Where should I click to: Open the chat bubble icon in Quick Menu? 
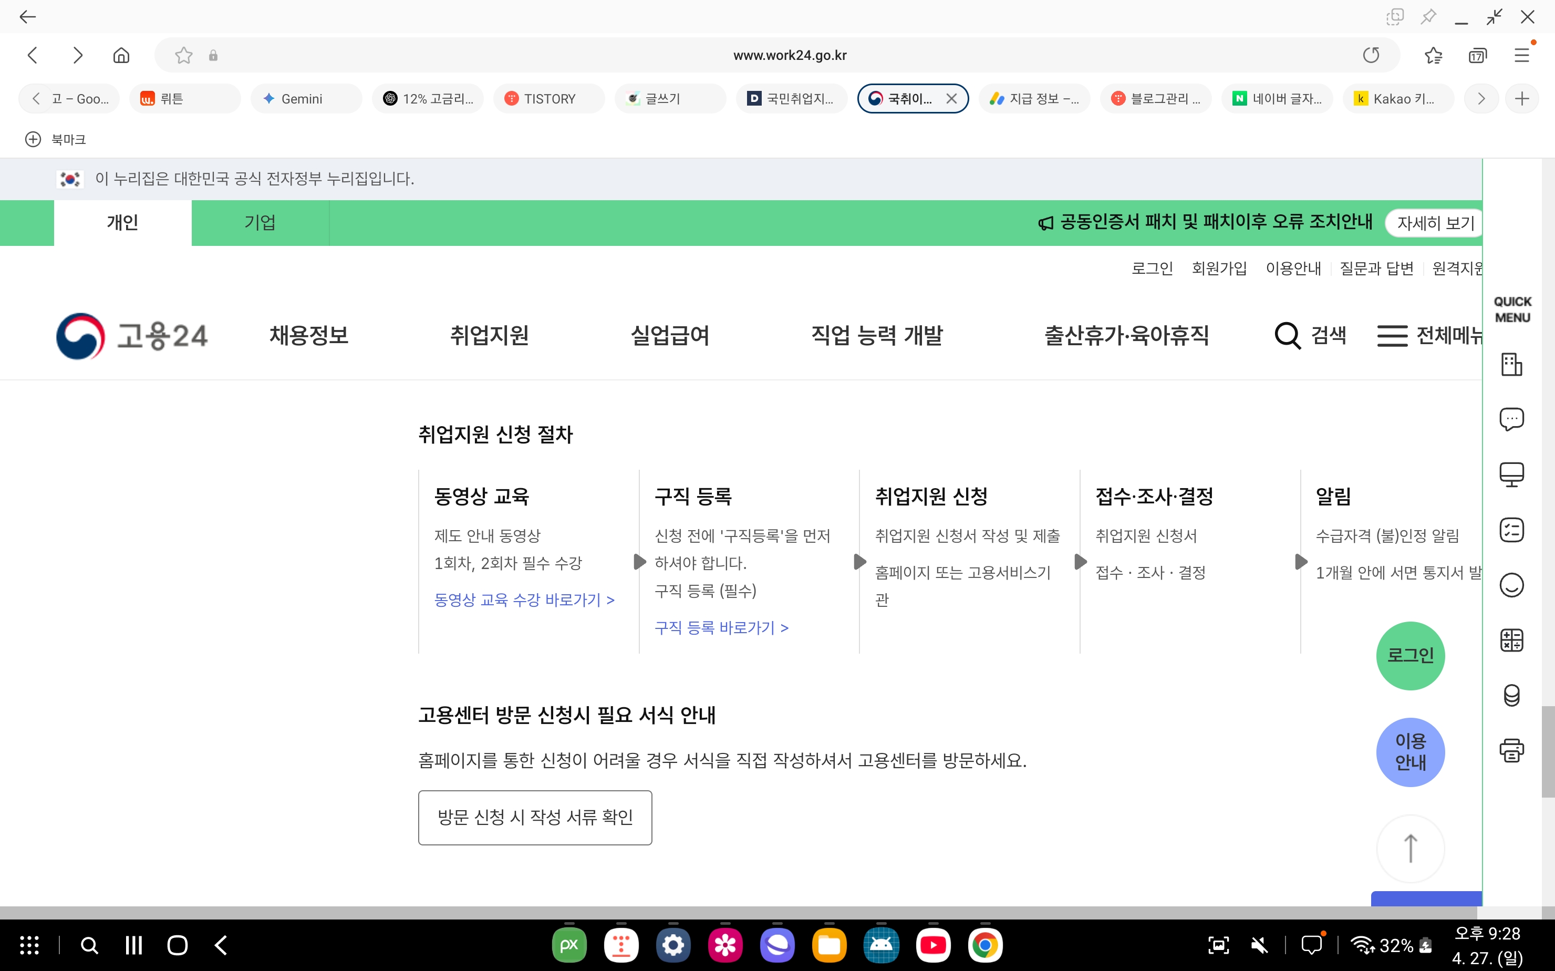coord(1511,419)
